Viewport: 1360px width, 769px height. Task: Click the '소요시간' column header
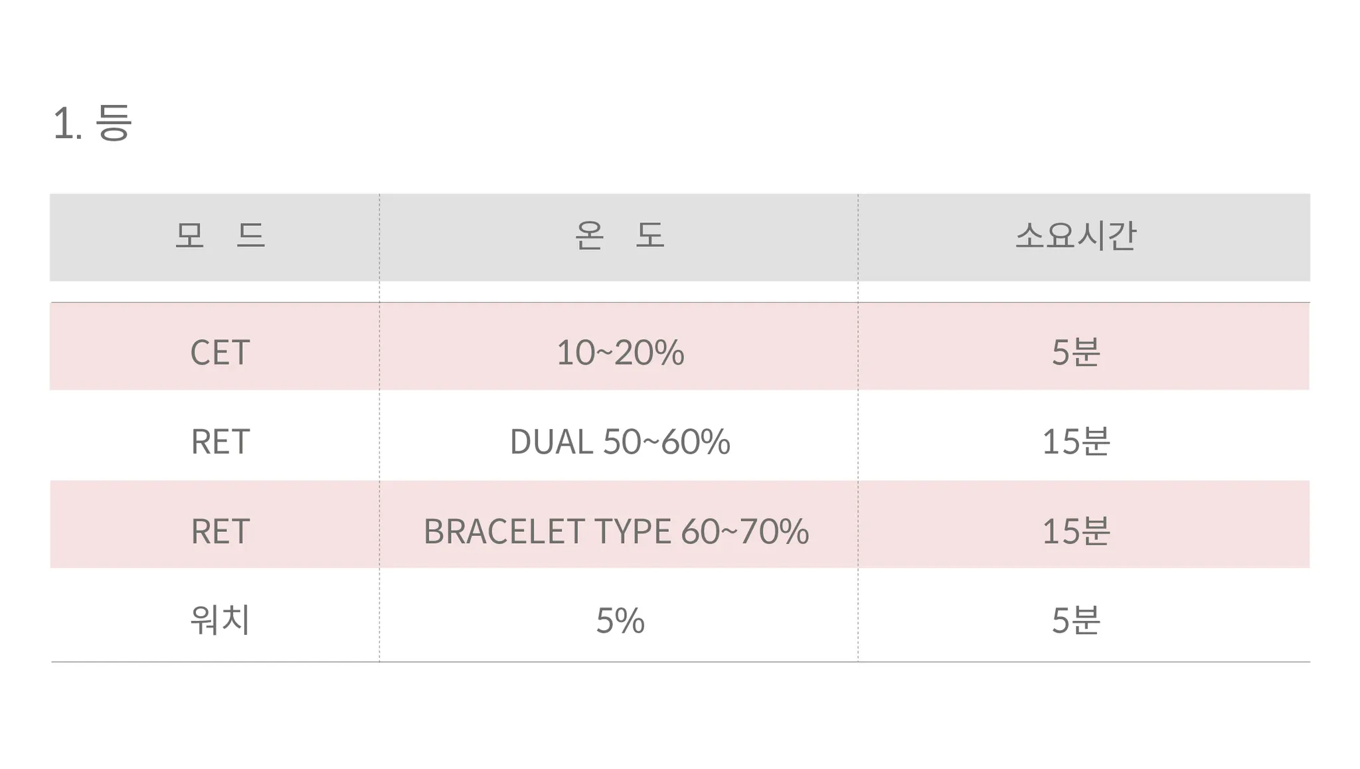tap(1076, 236)
